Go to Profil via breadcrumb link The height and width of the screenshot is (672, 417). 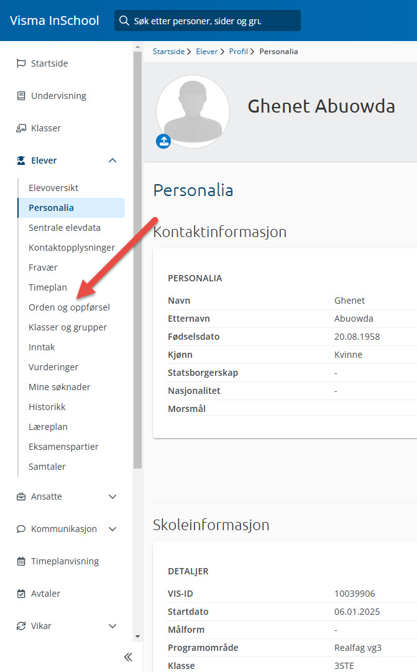[x=238, y=52]
